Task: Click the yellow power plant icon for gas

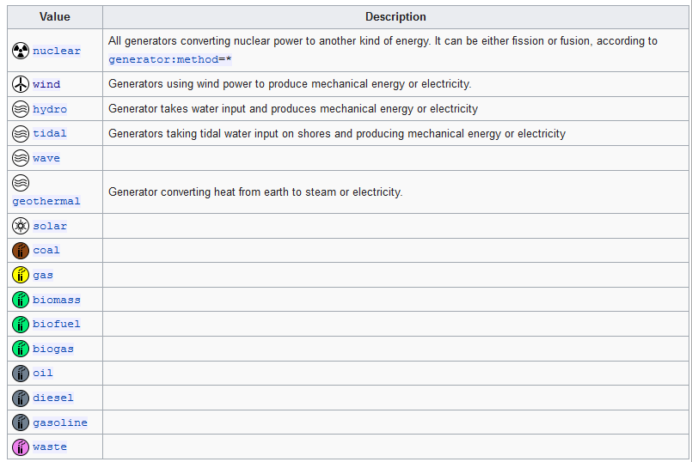Action: (x=21, y=275)
